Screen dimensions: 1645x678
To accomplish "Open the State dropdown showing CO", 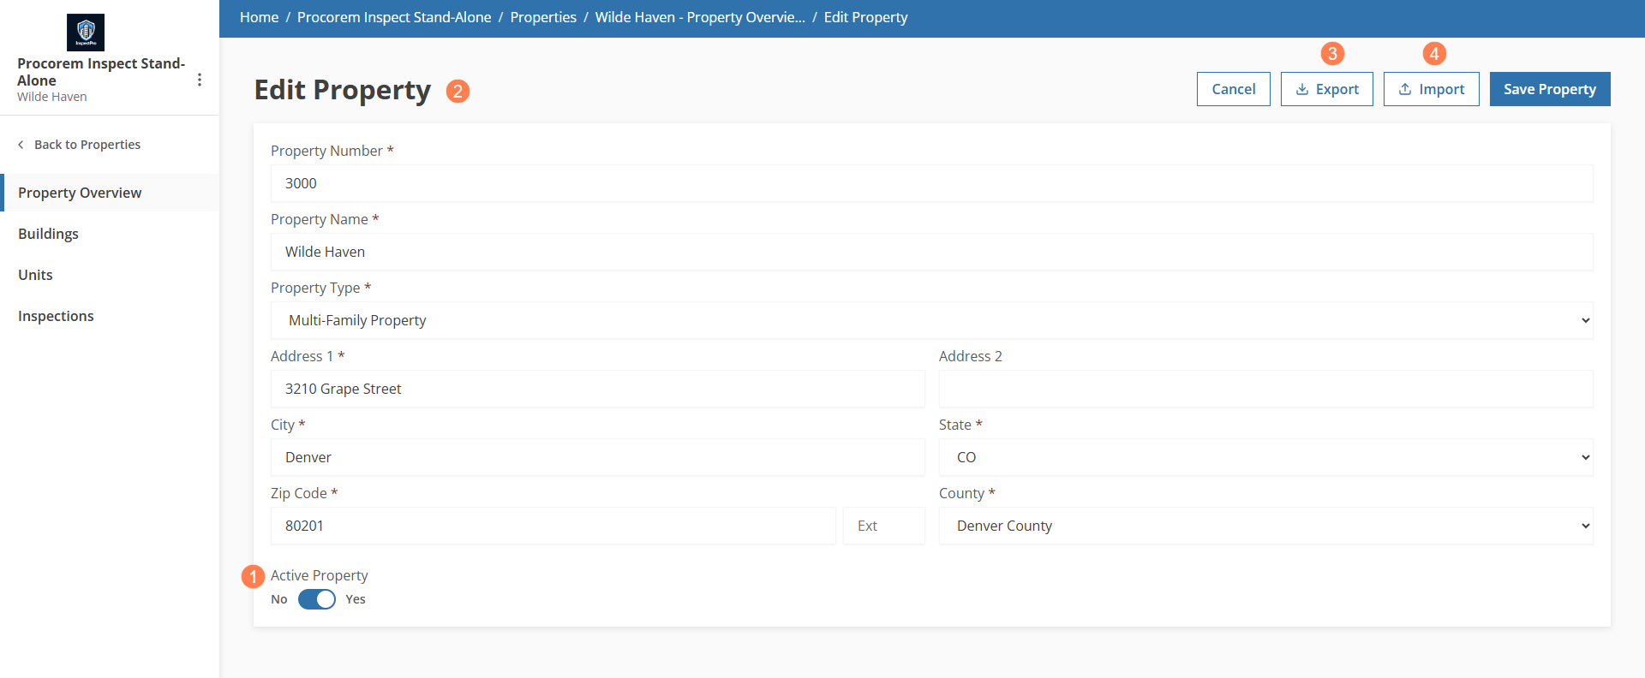I will point(1266,457).
